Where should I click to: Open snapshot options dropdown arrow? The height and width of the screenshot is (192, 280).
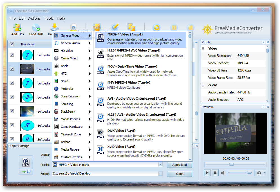click(x=265, y=173)
